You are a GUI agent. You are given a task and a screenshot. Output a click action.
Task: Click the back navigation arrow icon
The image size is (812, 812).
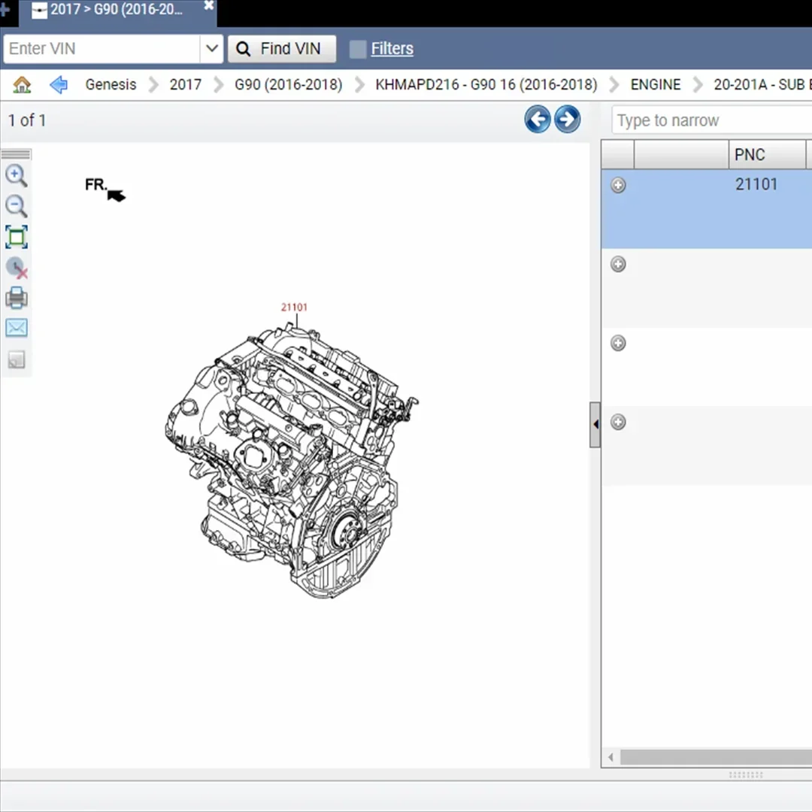58,84
